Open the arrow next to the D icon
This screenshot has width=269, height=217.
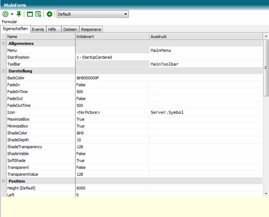[x=12, y=14]
